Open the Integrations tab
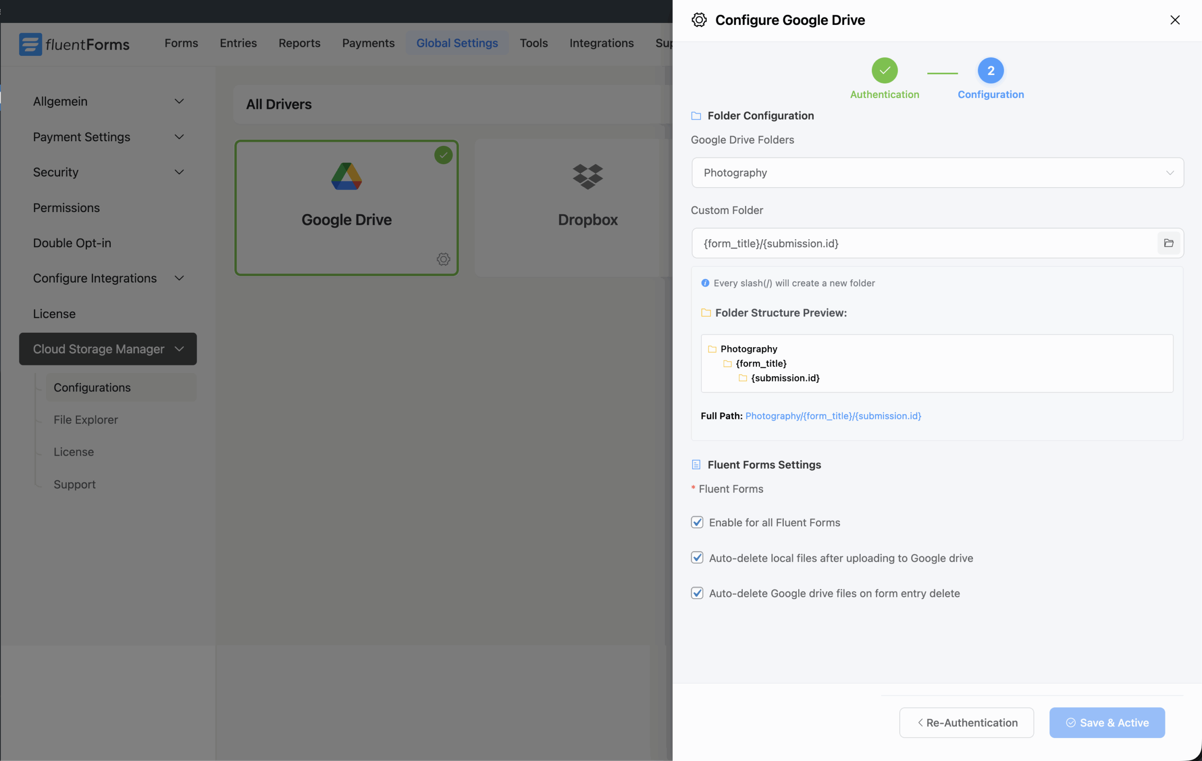This screenshot has width=1202, height=761. 601,43
